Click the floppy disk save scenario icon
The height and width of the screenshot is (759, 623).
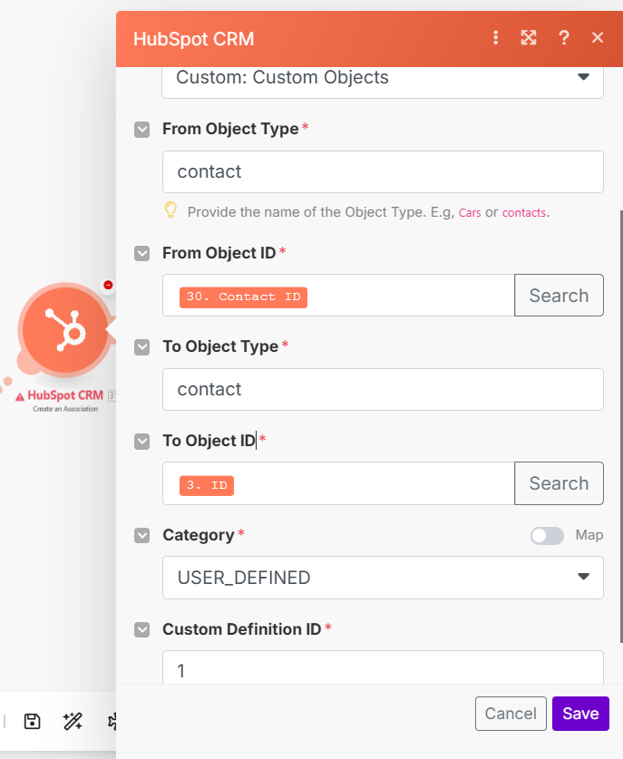33,721
